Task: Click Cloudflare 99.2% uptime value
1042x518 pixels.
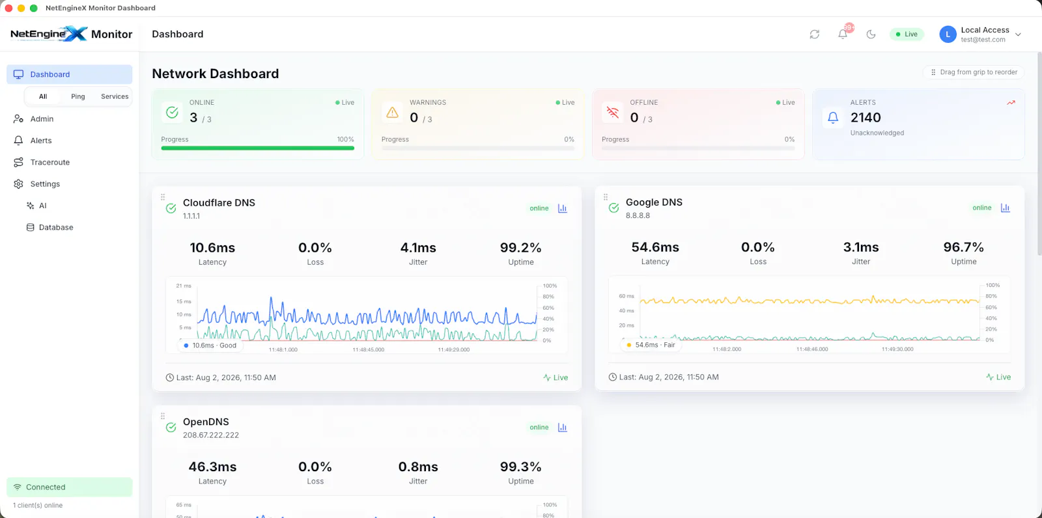Action: point(521,248)
